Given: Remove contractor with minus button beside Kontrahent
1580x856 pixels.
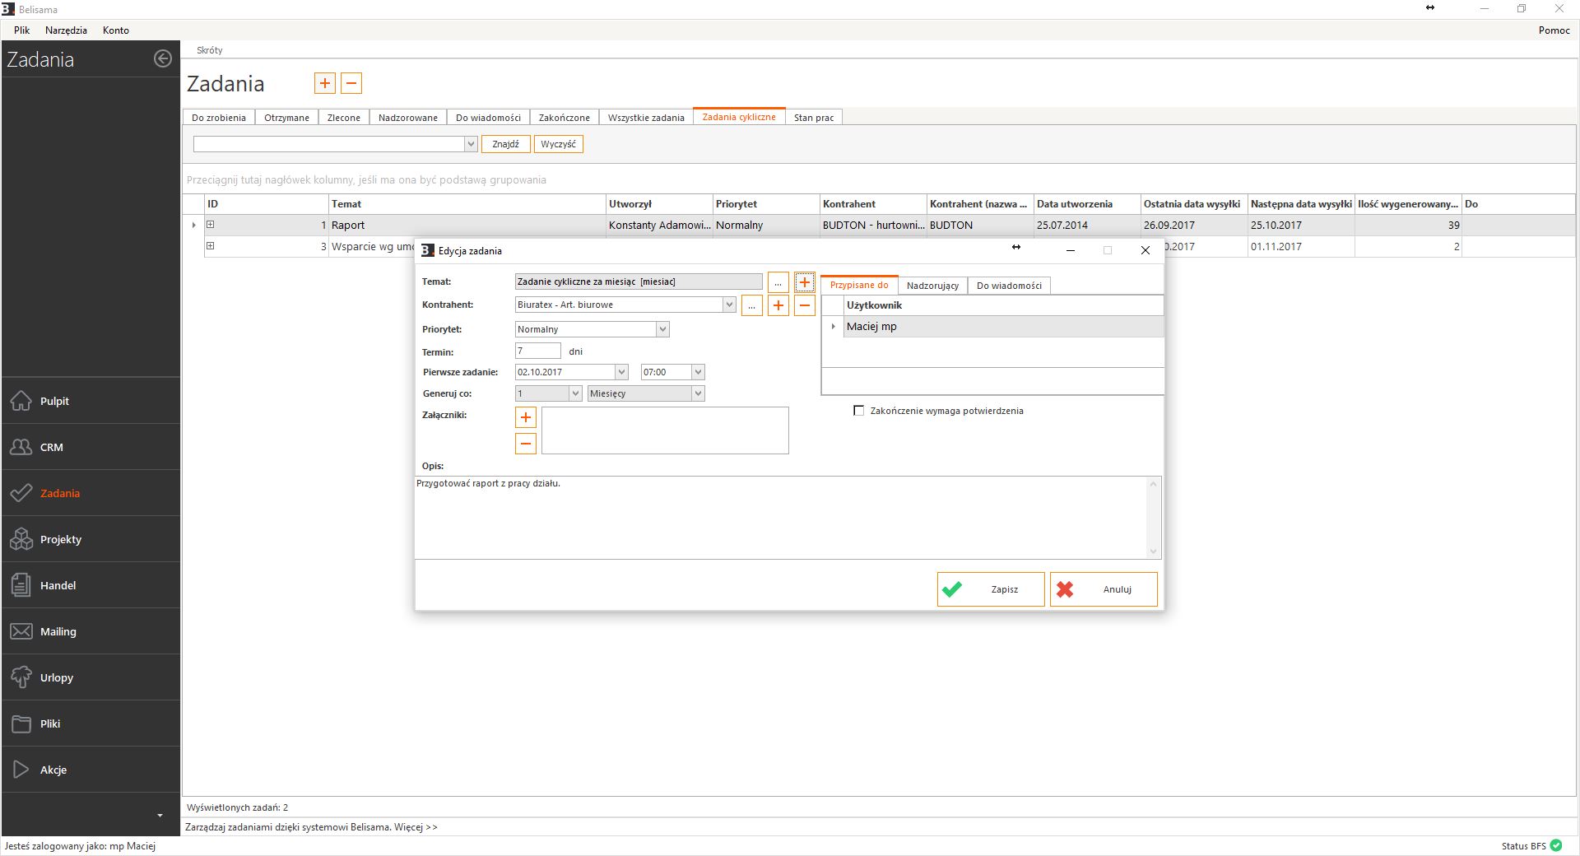Looking at the screenshot, I should (x=805, y=305).
